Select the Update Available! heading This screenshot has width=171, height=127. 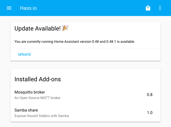(37, 28)
